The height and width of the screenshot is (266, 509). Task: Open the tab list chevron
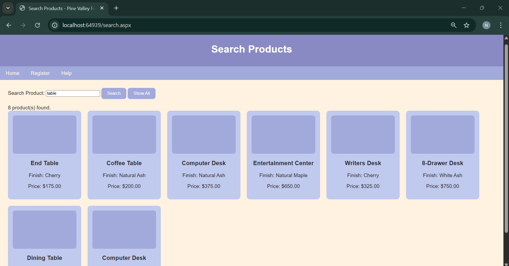pos(8,8)
